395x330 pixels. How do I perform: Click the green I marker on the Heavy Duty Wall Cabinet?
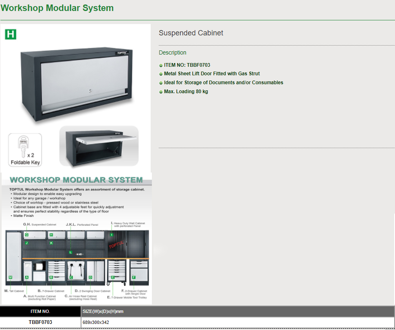click(x=112, y=234)
